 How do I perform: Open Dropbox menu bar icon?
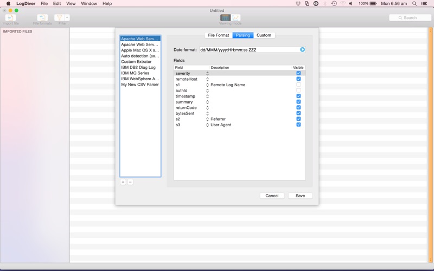(298, 4)
